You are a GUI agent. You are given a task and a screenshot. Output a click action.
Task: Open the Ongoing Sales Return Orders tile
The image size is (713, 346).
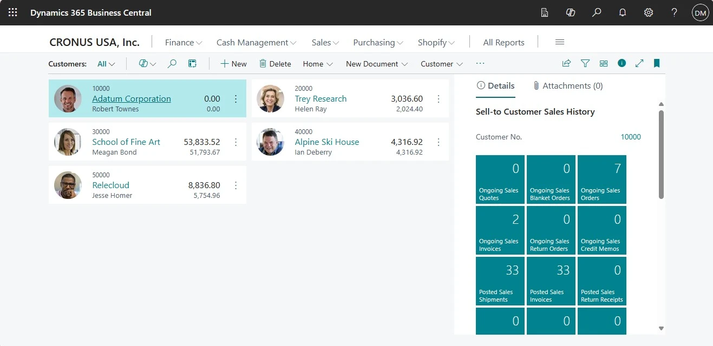click(551, 230)
